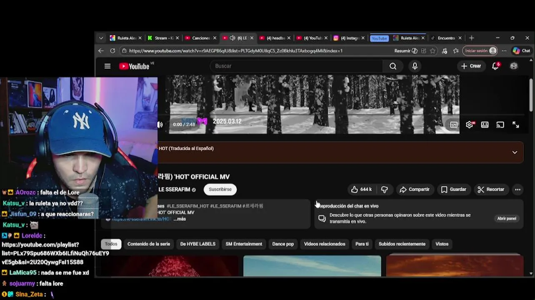Image resolution: width=535 pixels, height=300 pixels.
Task: Cast video with the Cast icon
Action: (500, 125)
